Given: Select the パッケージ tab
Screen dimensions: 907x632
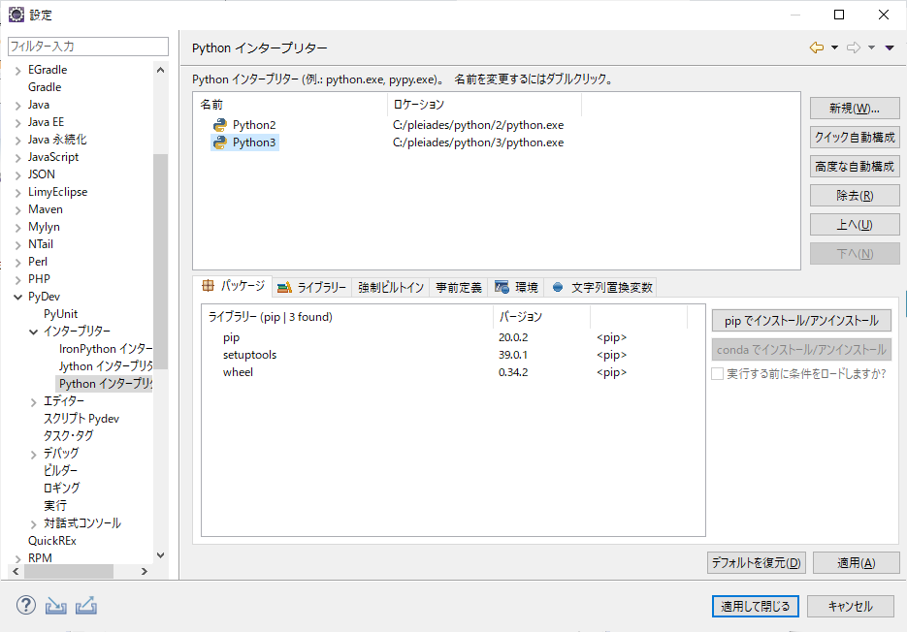Looking at the screenshot, I should (x=233, y=286).
